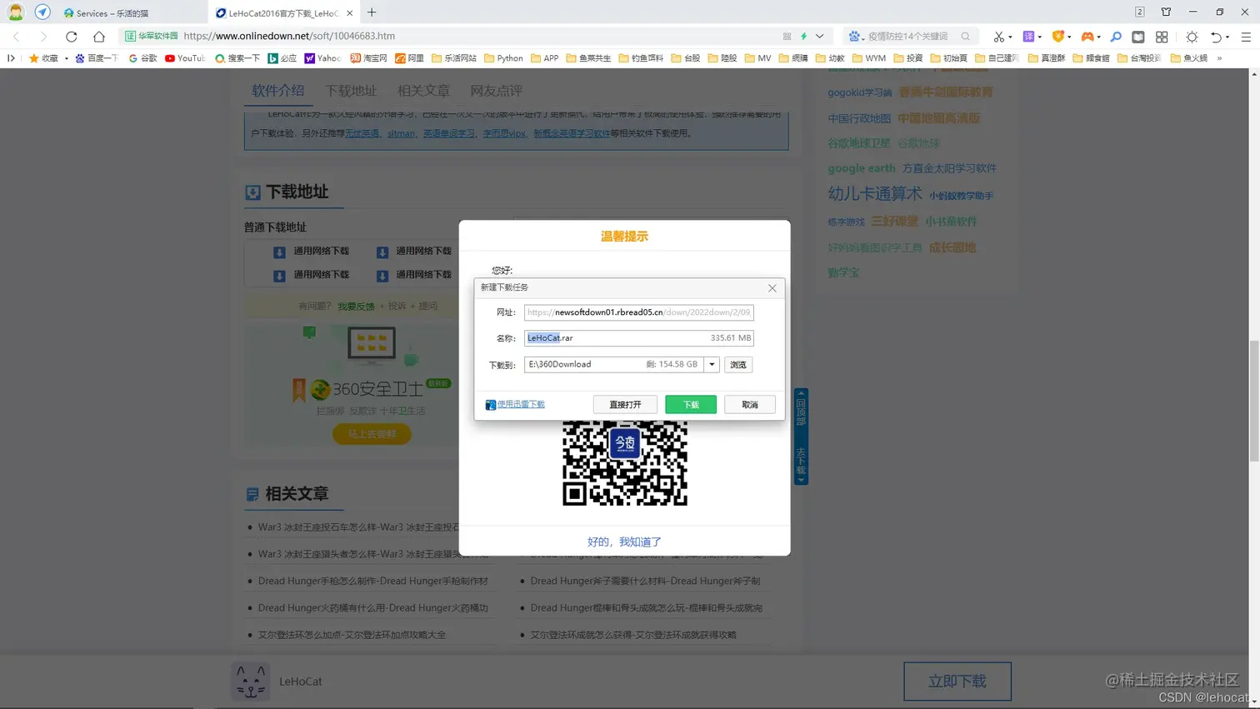Click the green 下载 download button
1260x709 pixels.
tap(690, 404)
